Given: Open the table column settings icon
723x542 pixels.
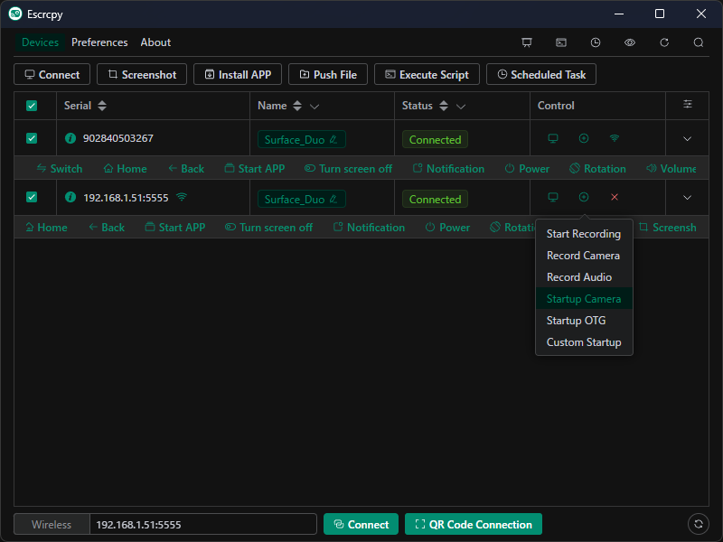Looking at the screenshot, I should pos(688,104).
